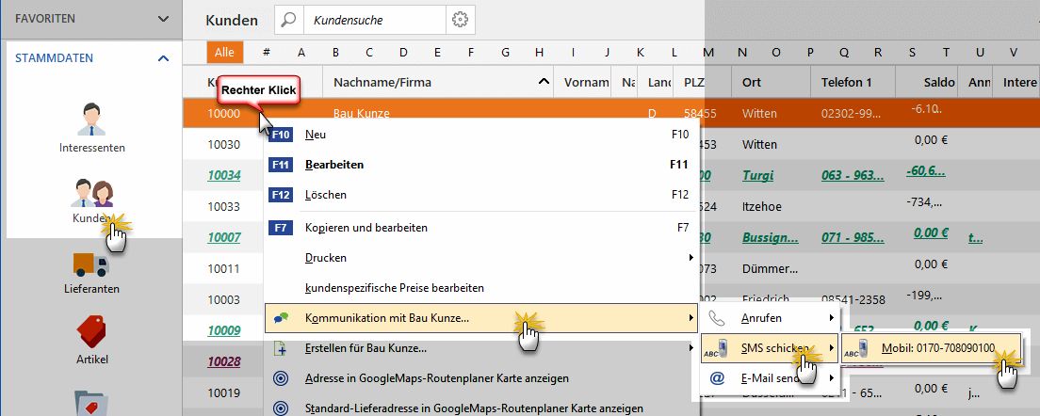Click the F11 key icon for Bearbeiten
Viewport: 1040px width, 416px height.
[282, 165]
